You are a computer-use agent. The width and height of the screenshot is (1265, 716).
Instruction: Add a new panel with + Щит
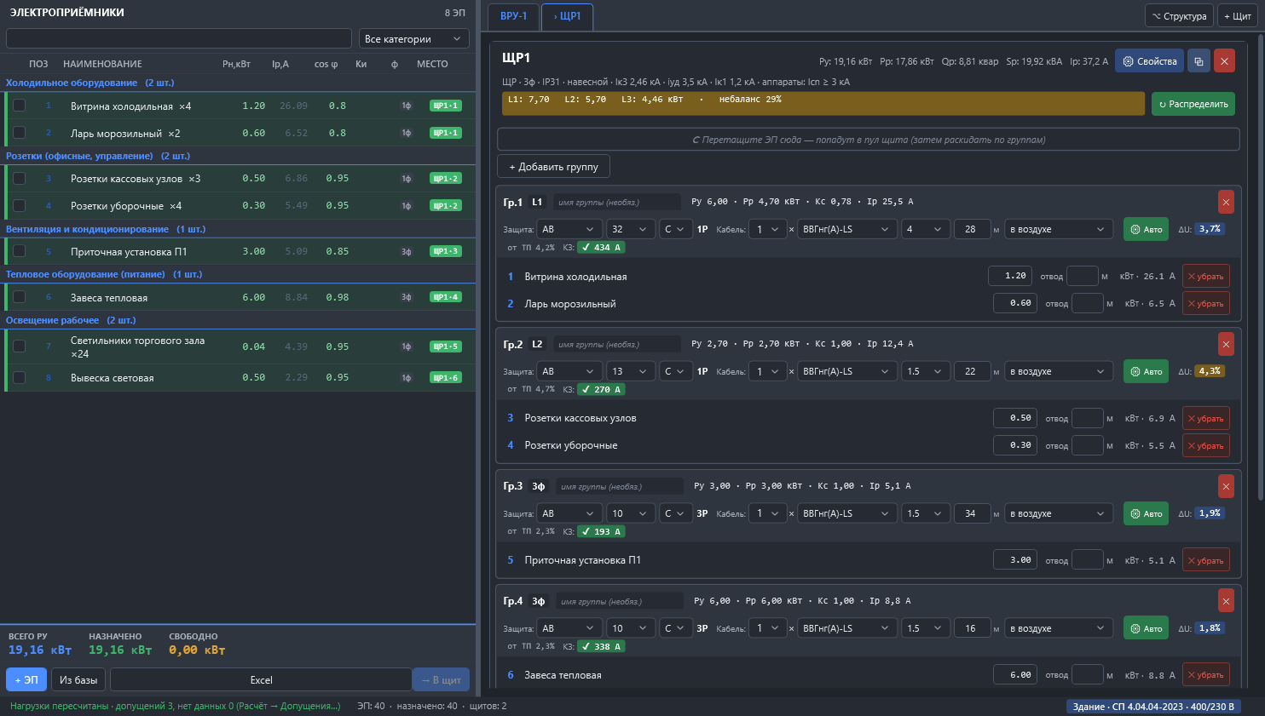tap(1237, 16)
